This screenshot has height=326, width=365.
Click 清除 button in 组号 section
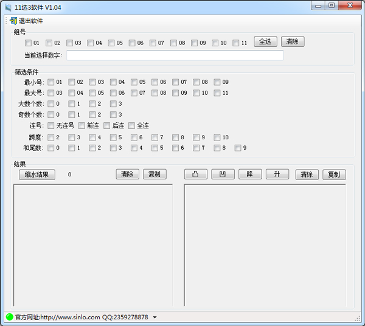pyautogui.click(x=292, y=42)
